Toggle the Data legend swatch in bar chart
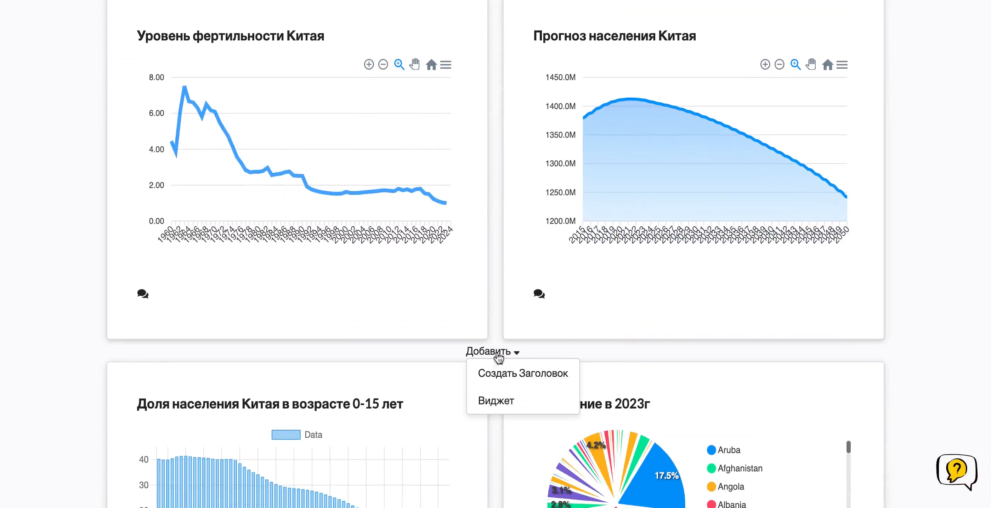The height and width of the screenshot is (508, 991). (286, 435)
